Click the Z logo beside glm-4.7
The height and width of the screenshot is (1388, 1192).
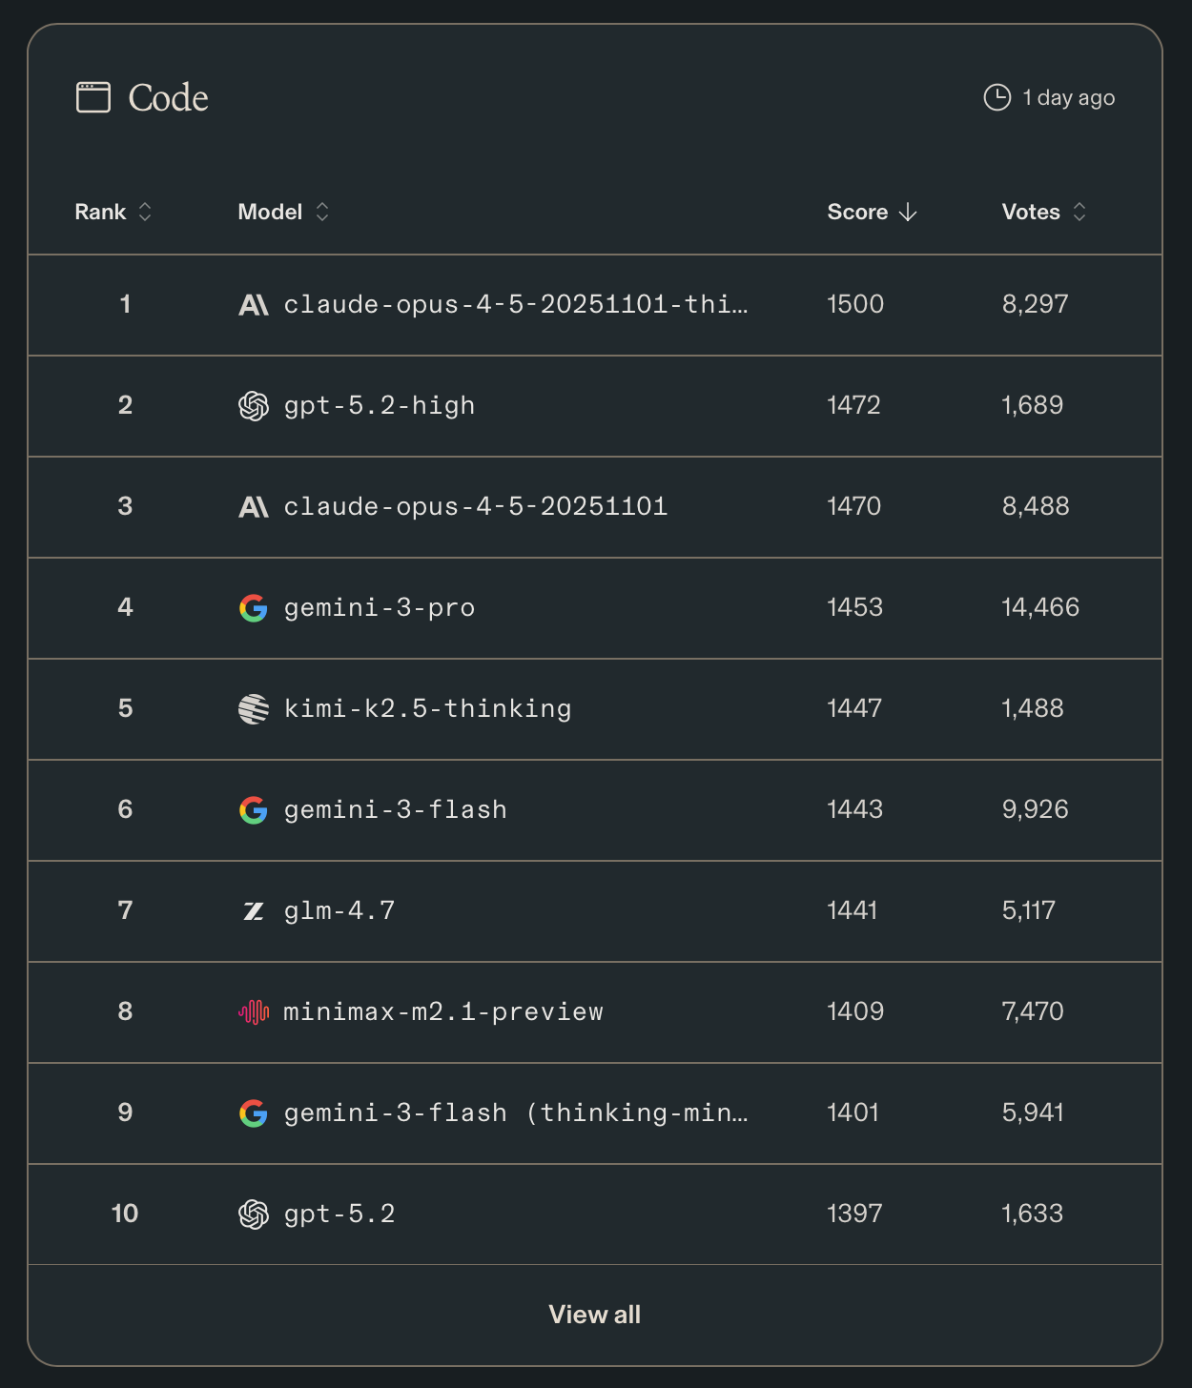[253, 910]
